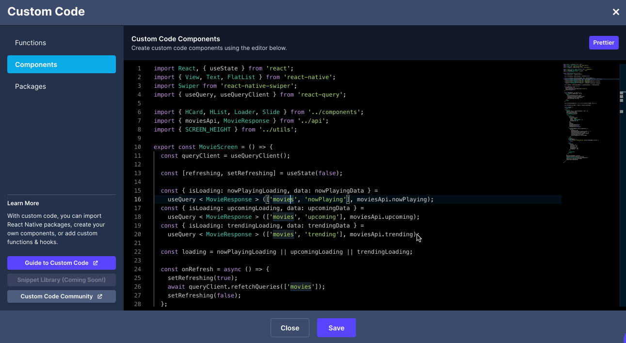The height and width of the screenshot is (343, 626).
Task: Click the 'Learn More' heading
Action: [x=23, y=203]
